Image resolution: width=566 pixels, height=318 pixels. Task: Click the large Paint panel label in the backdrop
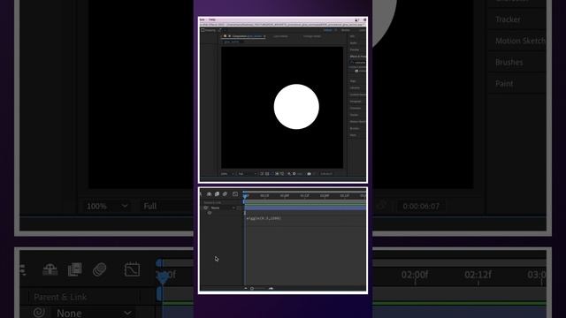pos(504,84)
